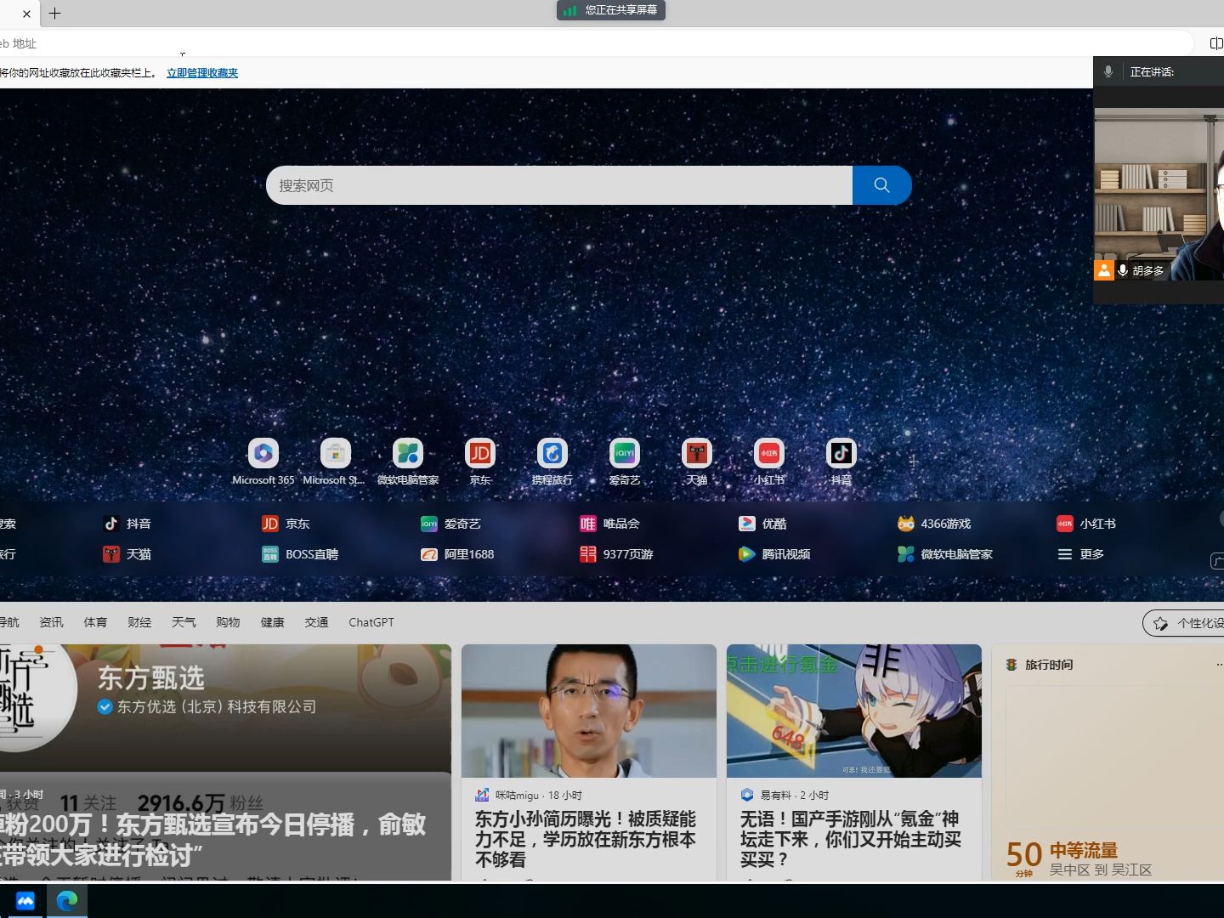Open 唯品会 link in the site list
1224x918 pixels.
pyautogui.click(x=609, y=524)
